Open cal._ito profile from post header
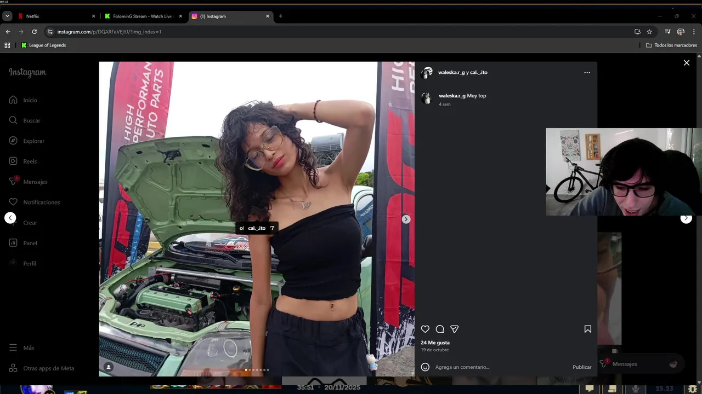The height and width of the screenshot is (394, 702). click(479, 72)
